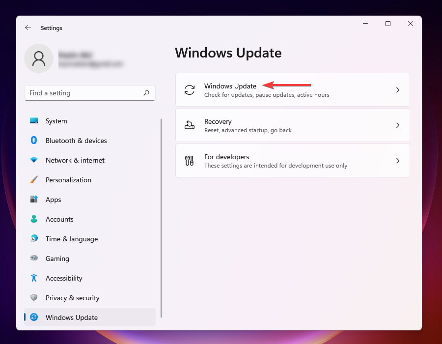Image resolution: width=442 pixels, height=344 pixels.
Task: Open Apps settings category
Action: (x=90, y=200)
